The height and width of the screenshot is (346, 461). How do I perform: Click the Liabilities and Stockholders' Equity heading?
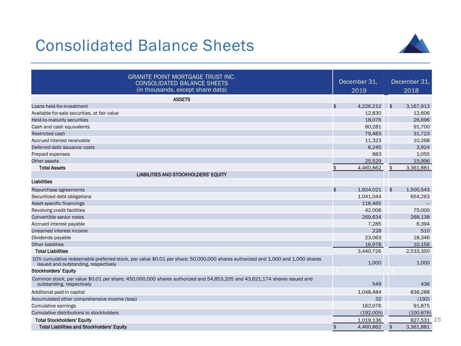[x=181, y=175]
